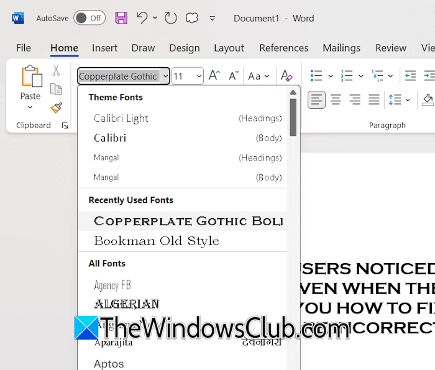Switch to the Layout tab

coord(229,48)
